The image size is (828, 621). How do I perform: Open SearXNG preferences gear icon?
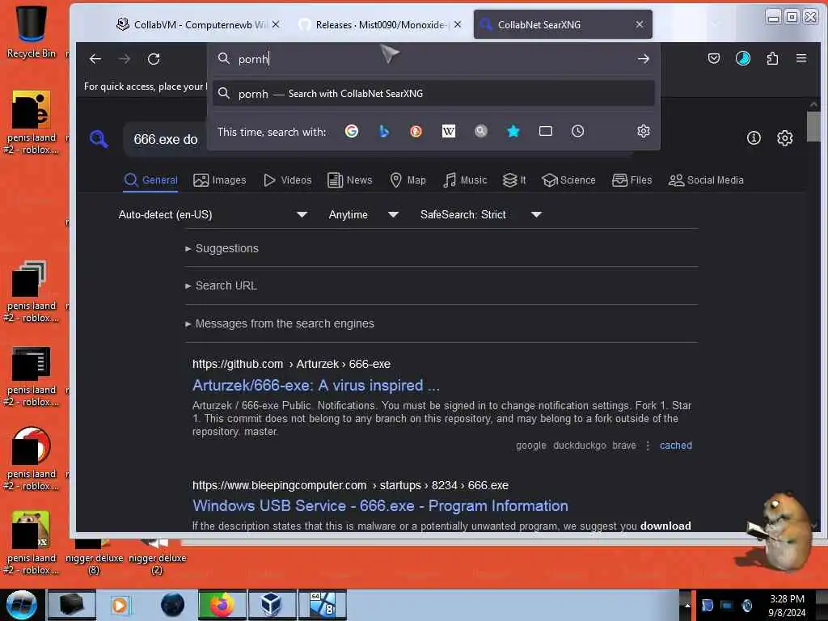pos(784,137)
